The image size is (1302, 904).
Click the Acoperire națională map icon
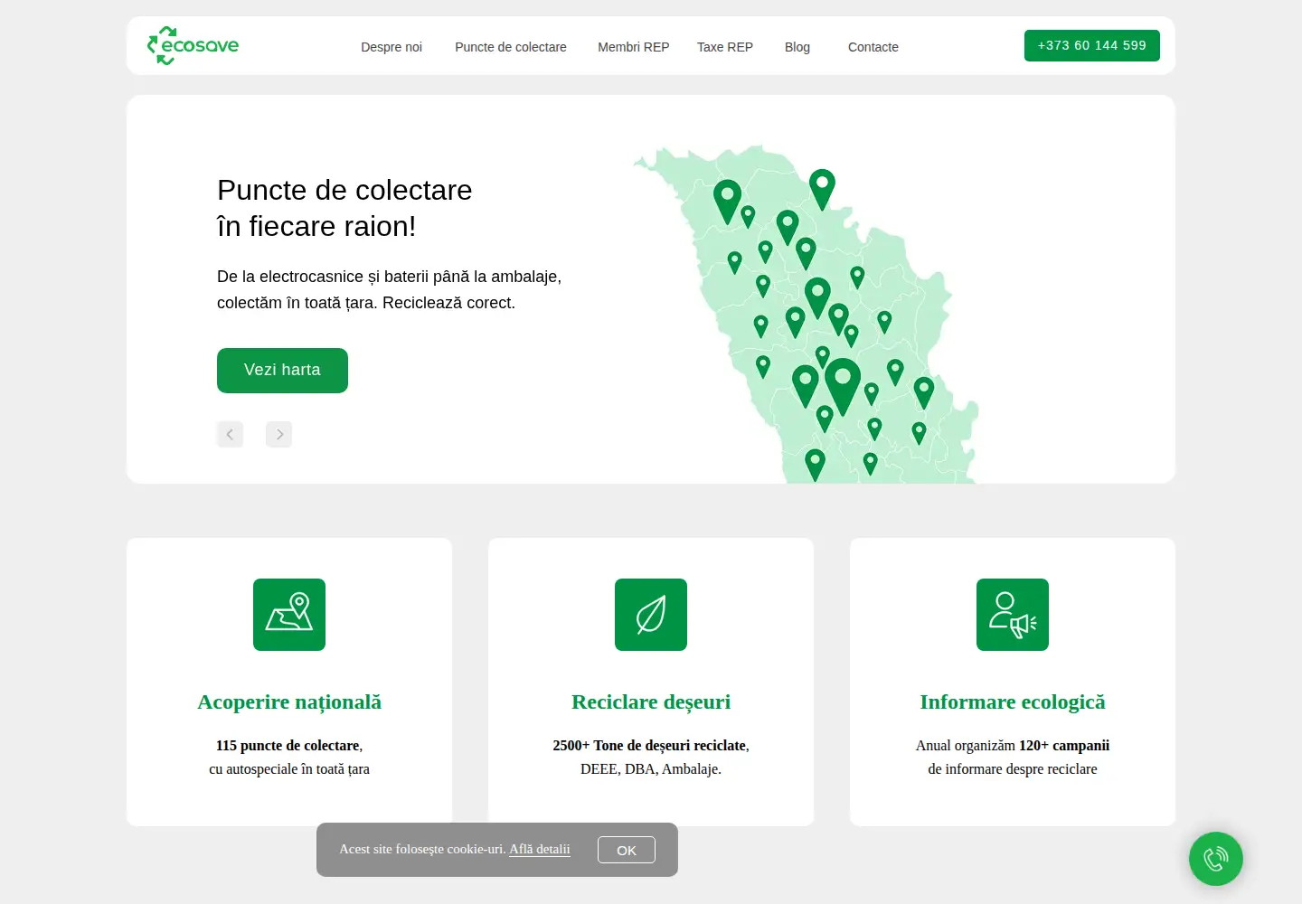click(289, 615)
